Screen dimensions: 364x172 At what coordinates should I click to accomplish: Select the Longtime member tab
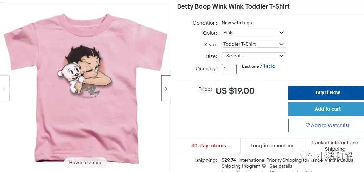(272, 146)
